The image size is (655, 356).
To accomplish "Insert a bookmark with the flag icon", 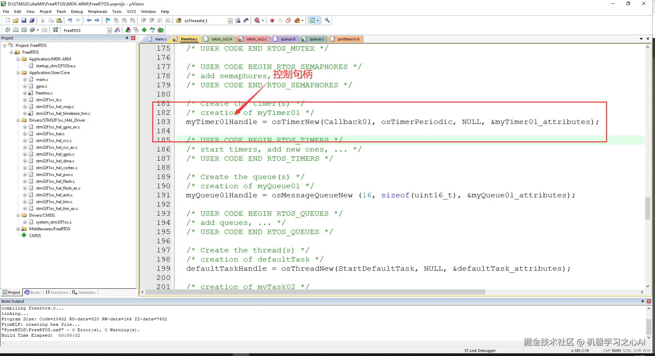I will point(108,20).
